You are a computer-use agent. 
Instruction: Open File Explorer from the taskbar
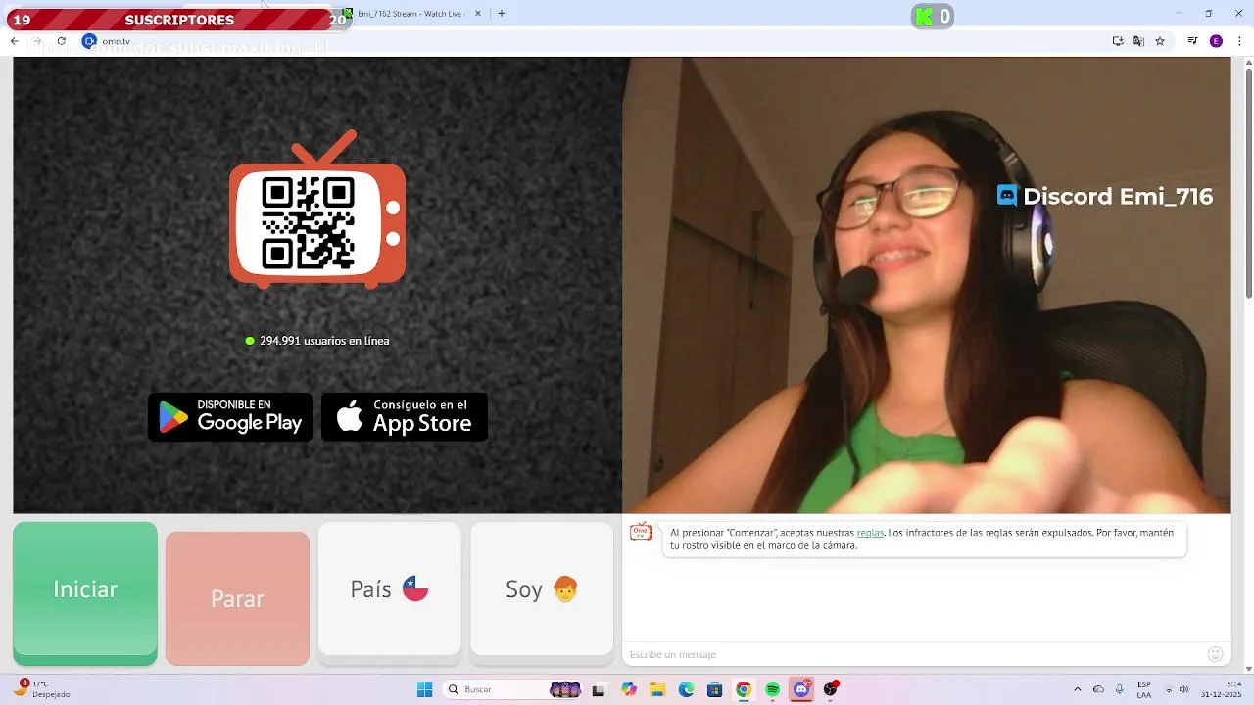point(657,689)
